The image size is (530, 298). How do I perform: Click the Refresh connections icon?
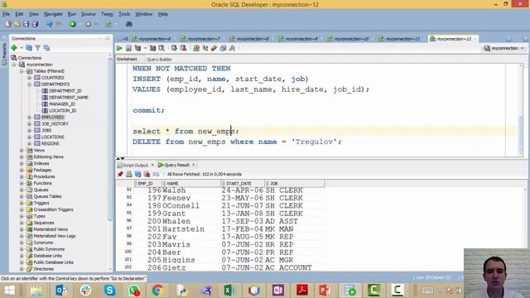pos(30,48)
